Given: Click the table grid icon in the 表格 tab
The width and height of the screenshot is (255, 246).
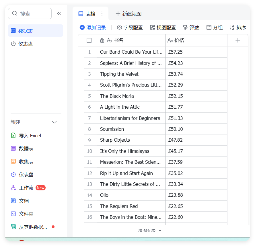Looking at the screenshot, I should click(x=81, y=14).
